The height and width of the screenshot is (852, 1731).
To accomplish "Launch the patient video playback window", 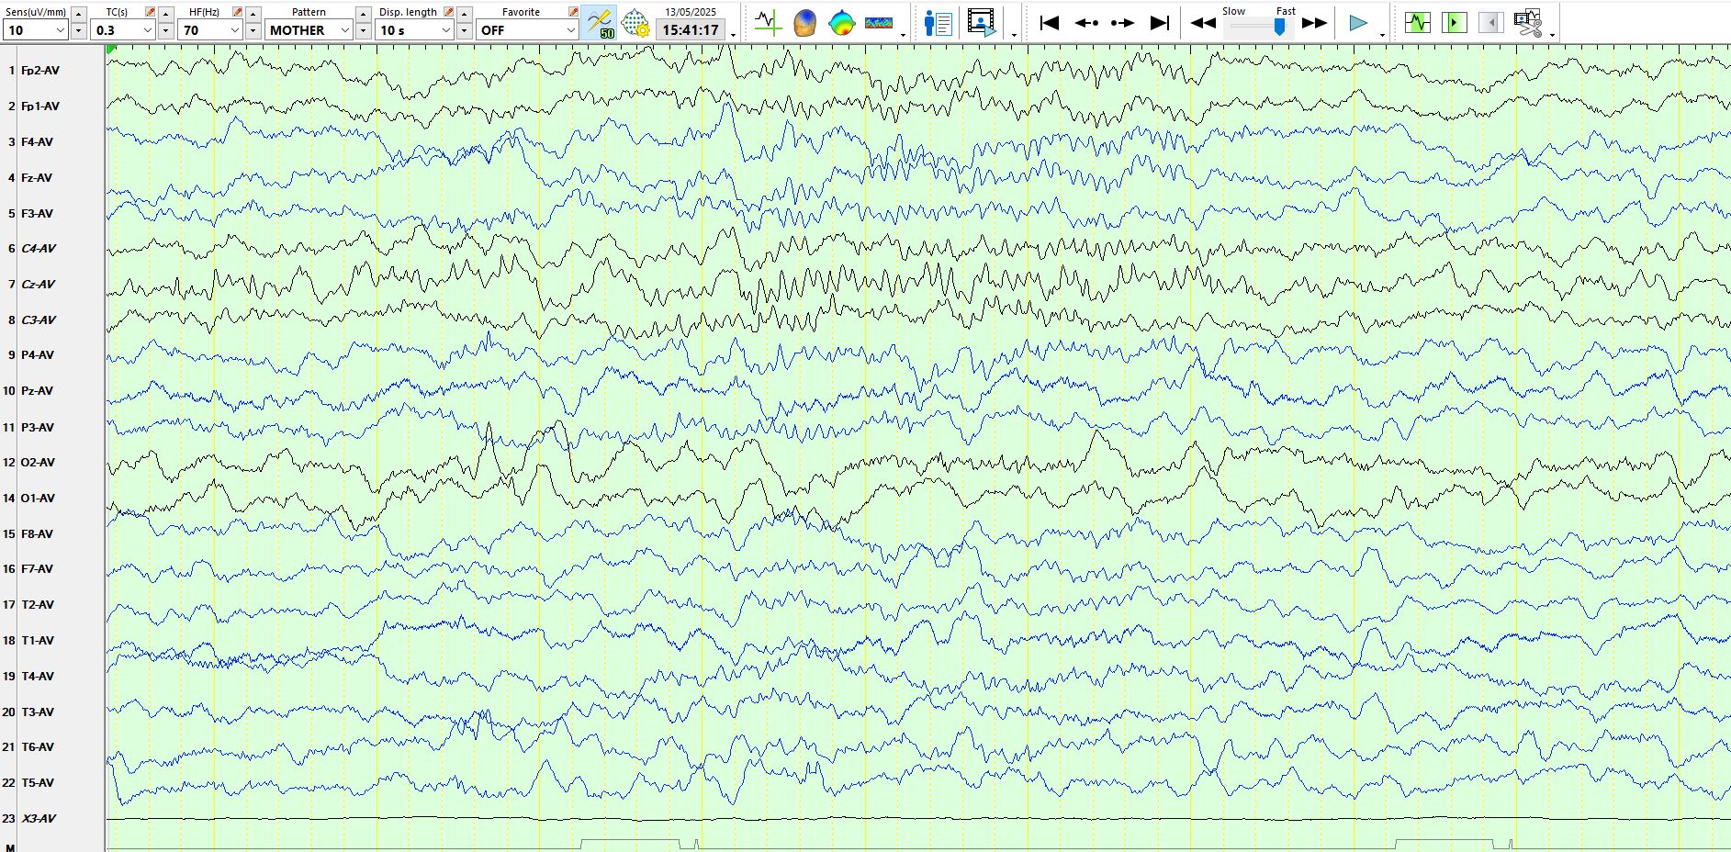I will pyautogui.click(x=982, y=23).
